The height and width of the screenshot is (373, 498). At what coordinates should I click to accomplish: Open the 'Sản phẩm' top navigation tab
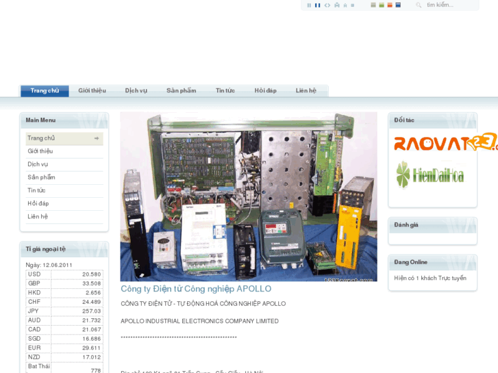(181, 91)
